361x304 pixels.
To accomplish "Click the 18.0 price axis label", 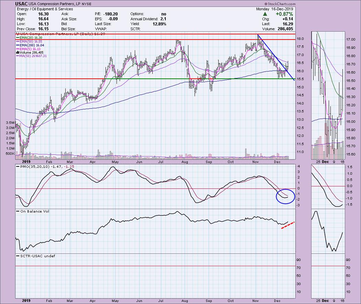I will (300, 39).
